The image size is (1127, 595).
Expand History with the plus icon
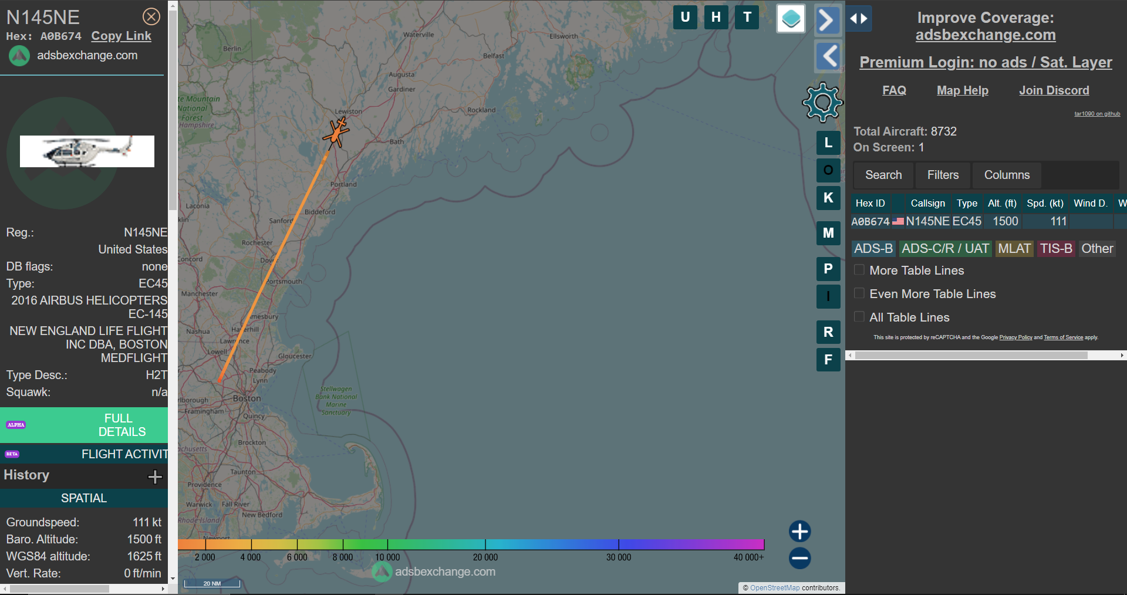pos(155,476)
